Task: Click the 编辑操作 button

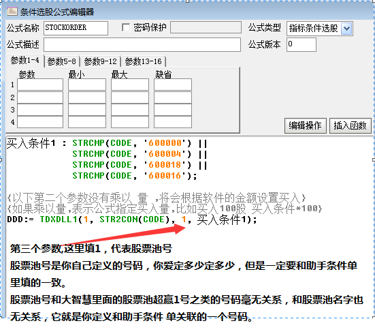Action: [x=306, y=125]
